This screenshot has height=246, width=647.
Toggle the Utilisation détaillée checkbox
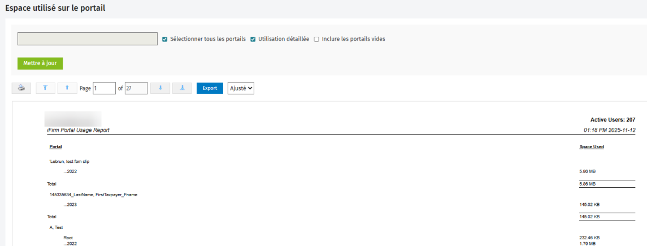tap(253, 39)
